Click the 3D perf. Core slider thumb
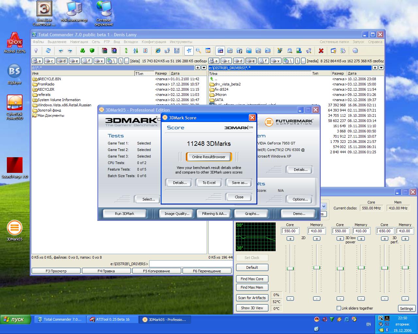Viewport: 418px width, 334px height. point(385,268)
